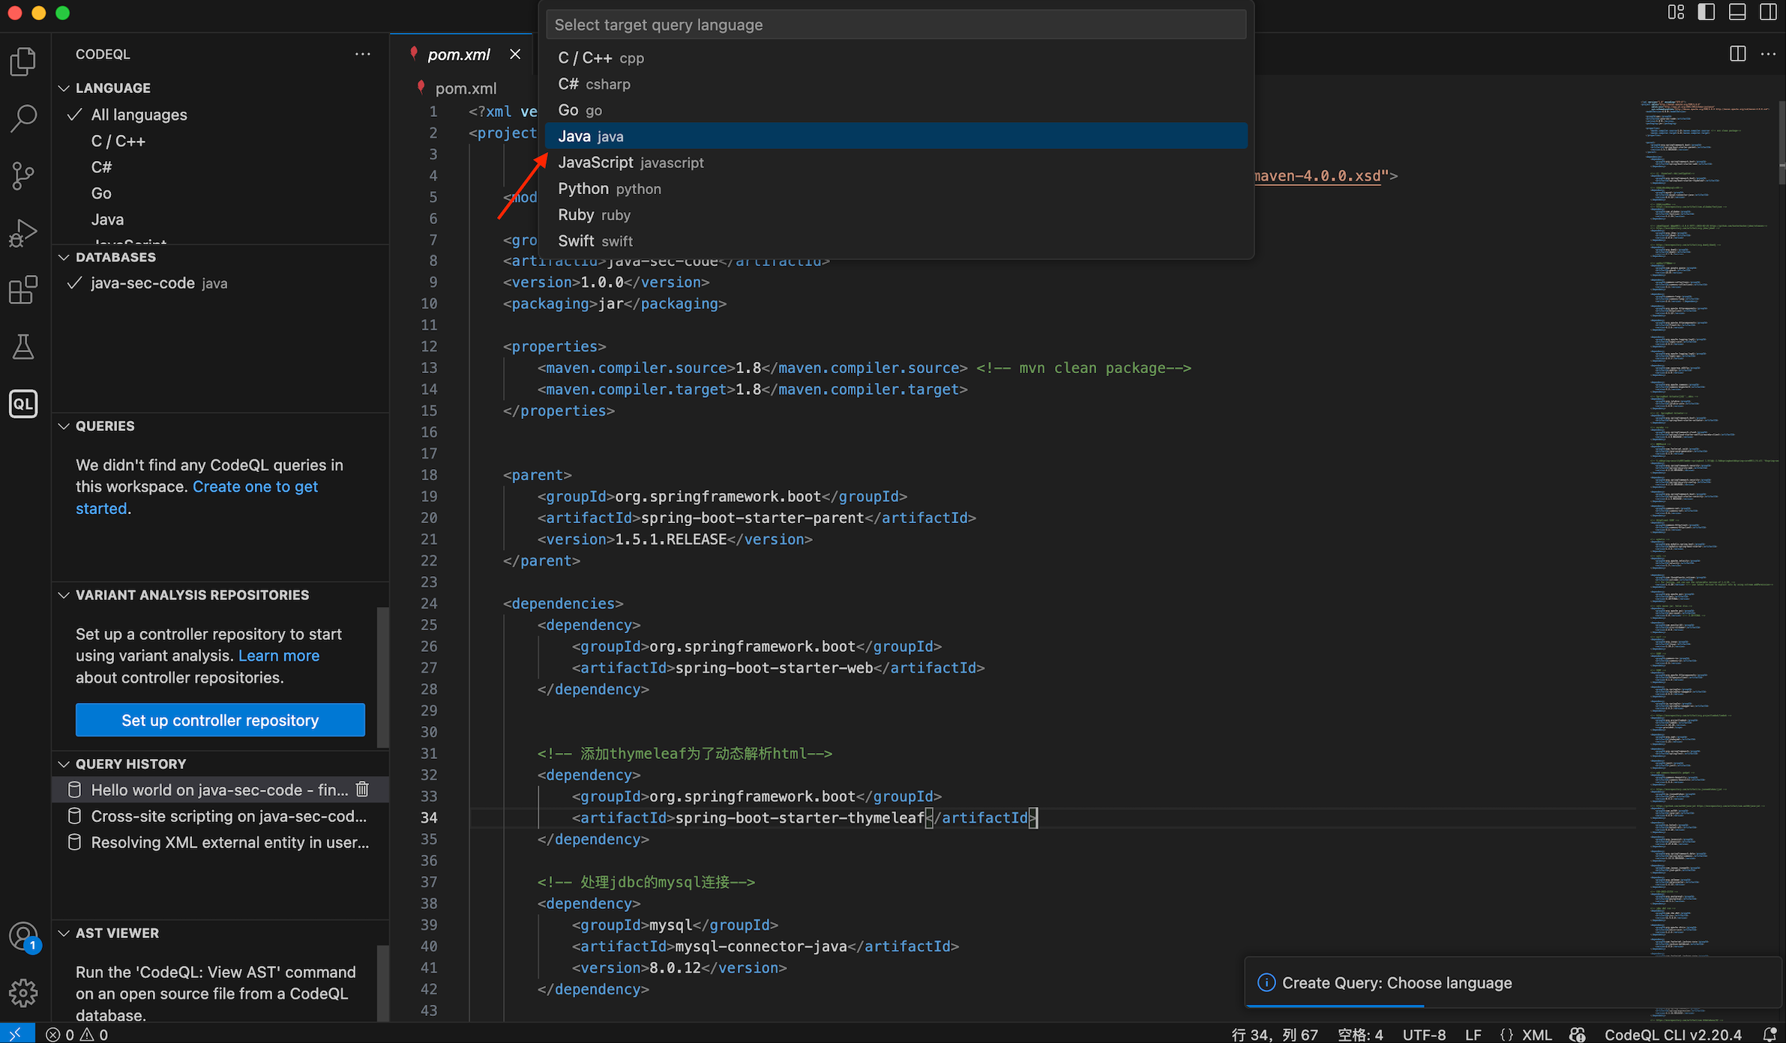Toggle the primary side bar layout icon
Screen dimensions: 1786x1043
coord(1706,12)
